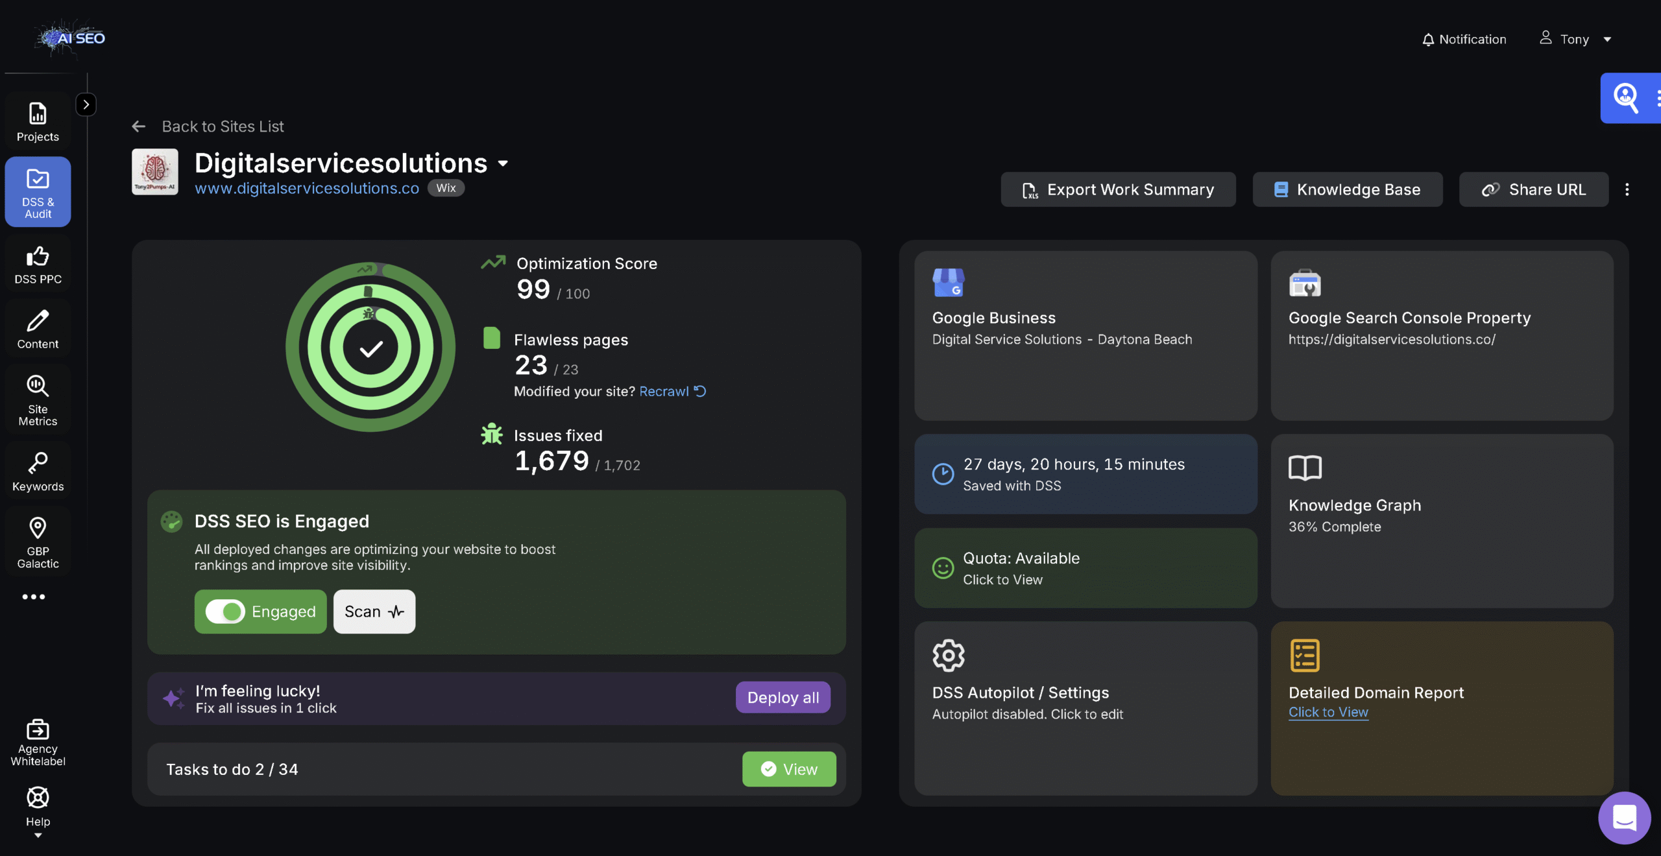This screenshot has width=1661, height=856.
Task: Open GBP Galactic location pin icon
Action: (x=38, y=528)
